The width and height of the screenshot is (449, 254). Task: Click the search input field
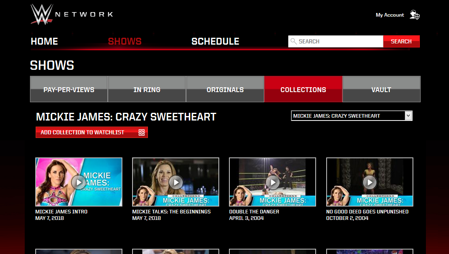click(x=336, y=41)
